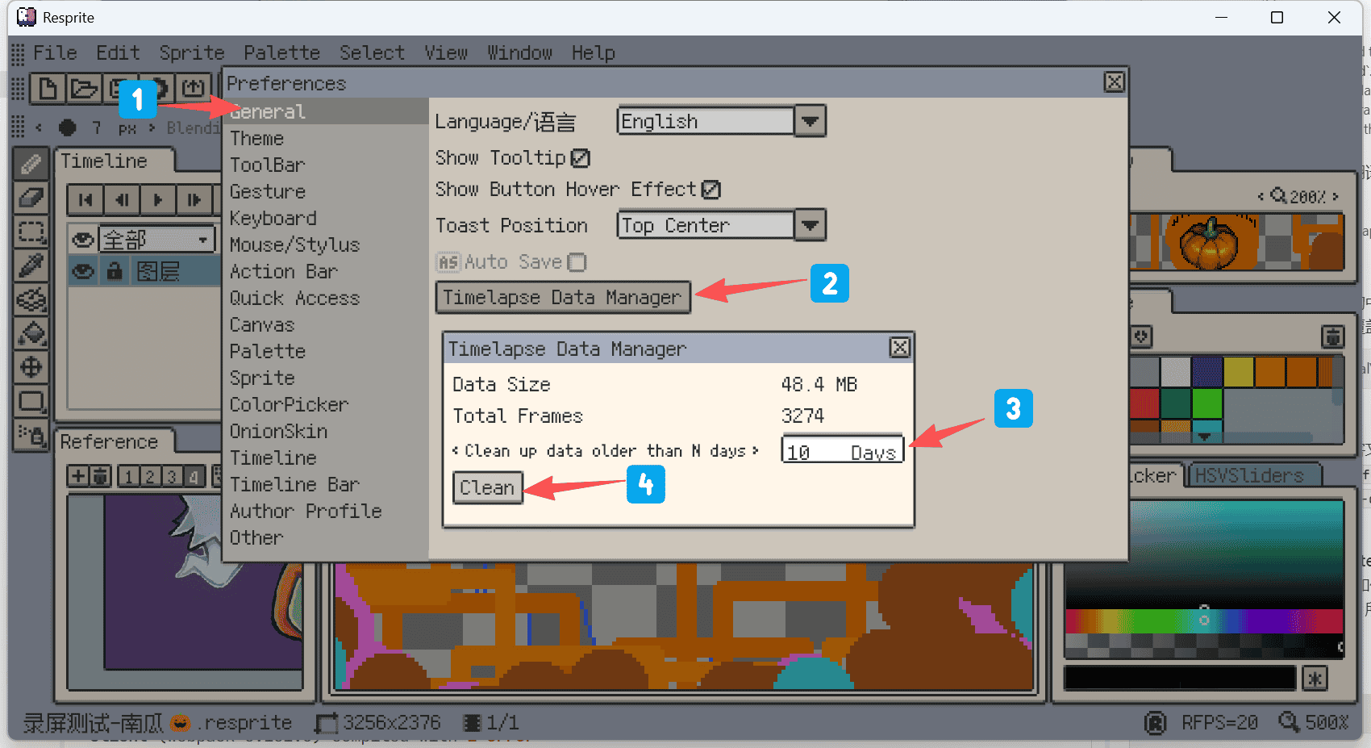This screenshot has height=748, width=1371.
Task: Select the Paint Bucket fill tool
Action: click(31, 333)
